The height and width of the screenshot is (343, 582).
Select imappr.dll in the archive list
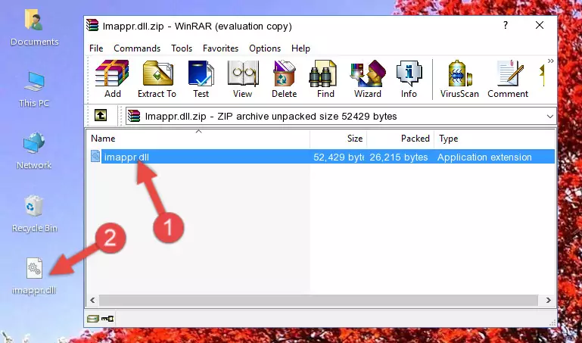[126, 157]
